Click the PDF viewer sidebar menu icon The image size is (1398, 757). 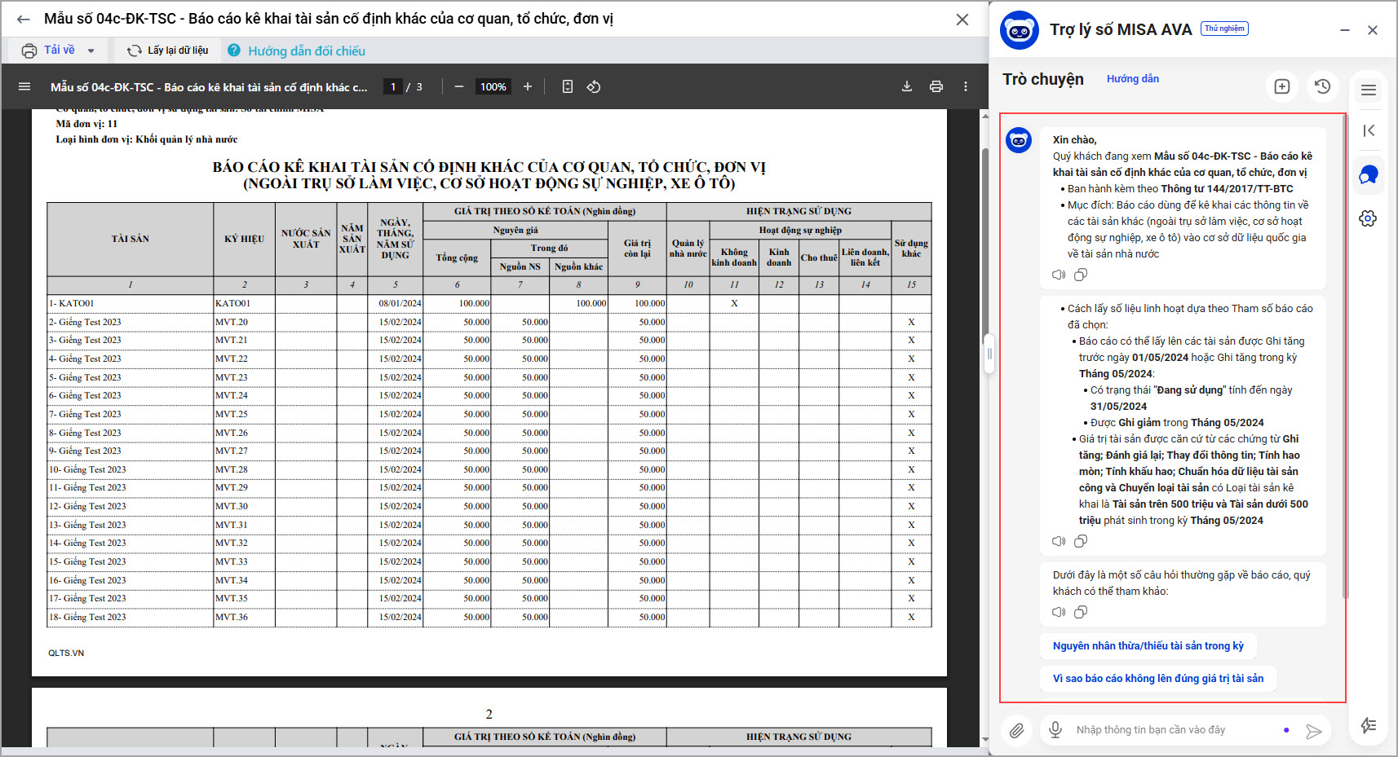click(24, 86)
